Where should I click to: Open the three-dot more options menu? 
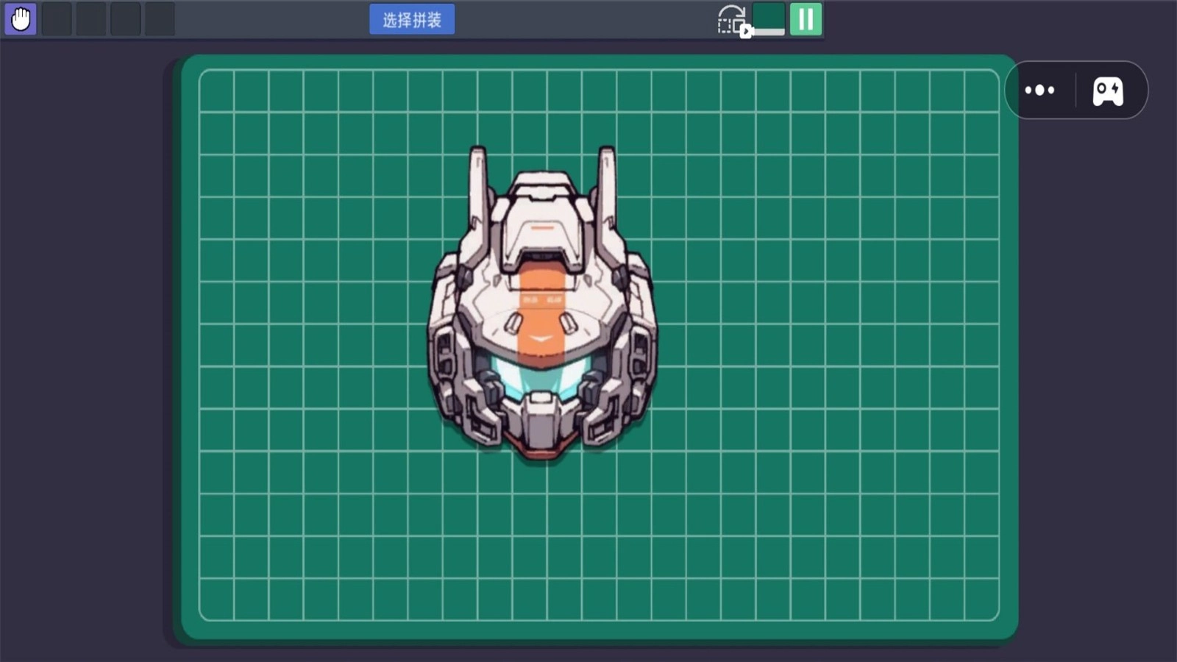[1039, 90]
